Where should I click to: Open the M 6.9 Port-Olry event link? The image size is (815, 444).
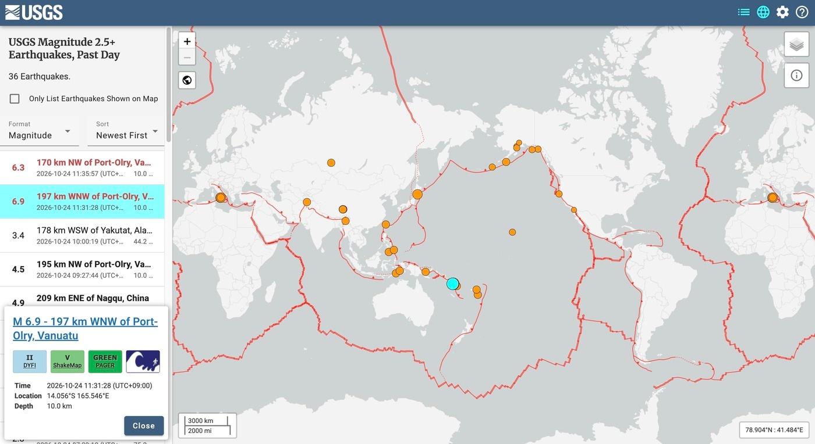(85, 328)
